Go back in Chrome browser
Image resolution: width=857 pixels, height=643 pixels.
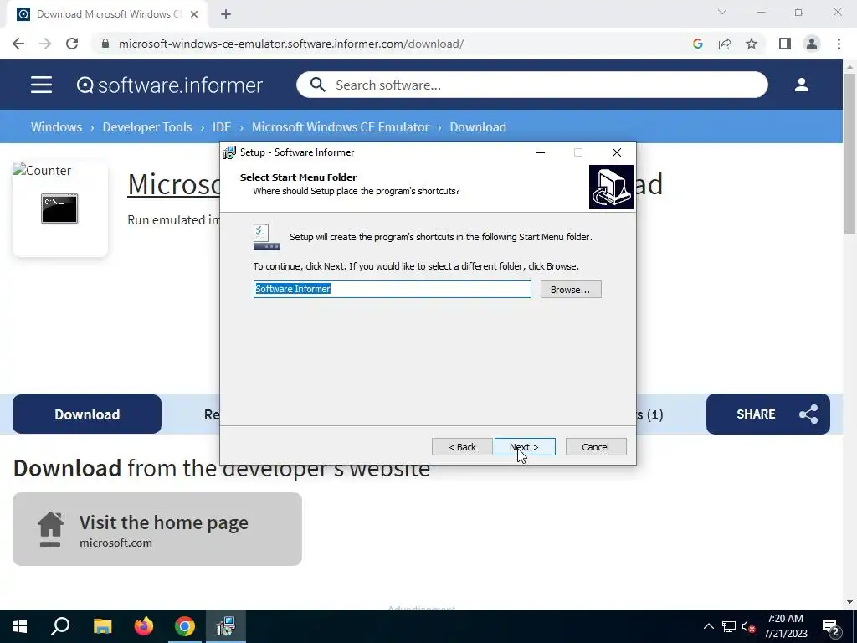18,44
